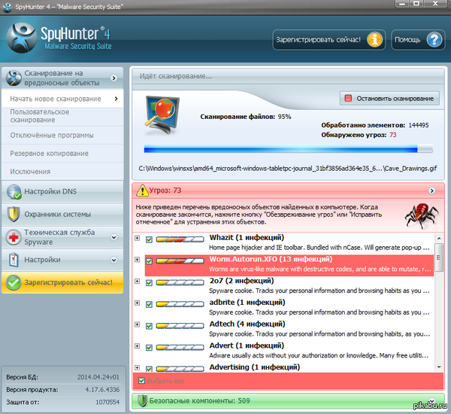
Task: Click the Whazit threat level meter
Action: (180, 239)
